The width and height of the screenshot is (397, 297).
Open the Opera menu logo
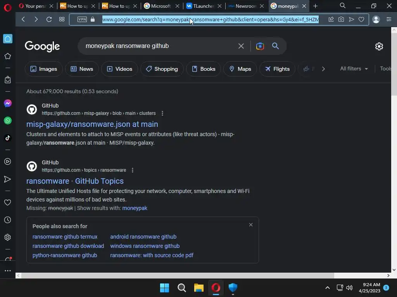[8, 8]
